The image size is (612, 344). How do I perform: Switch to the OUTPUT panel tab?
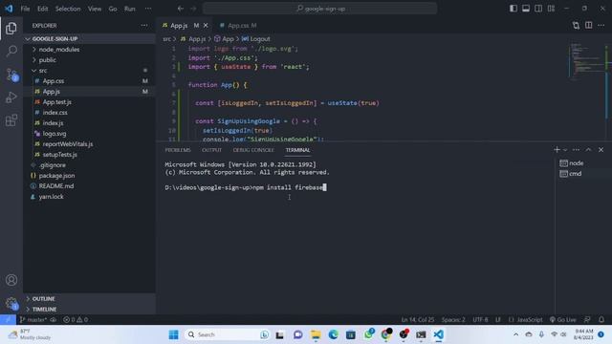click(211, 150)
